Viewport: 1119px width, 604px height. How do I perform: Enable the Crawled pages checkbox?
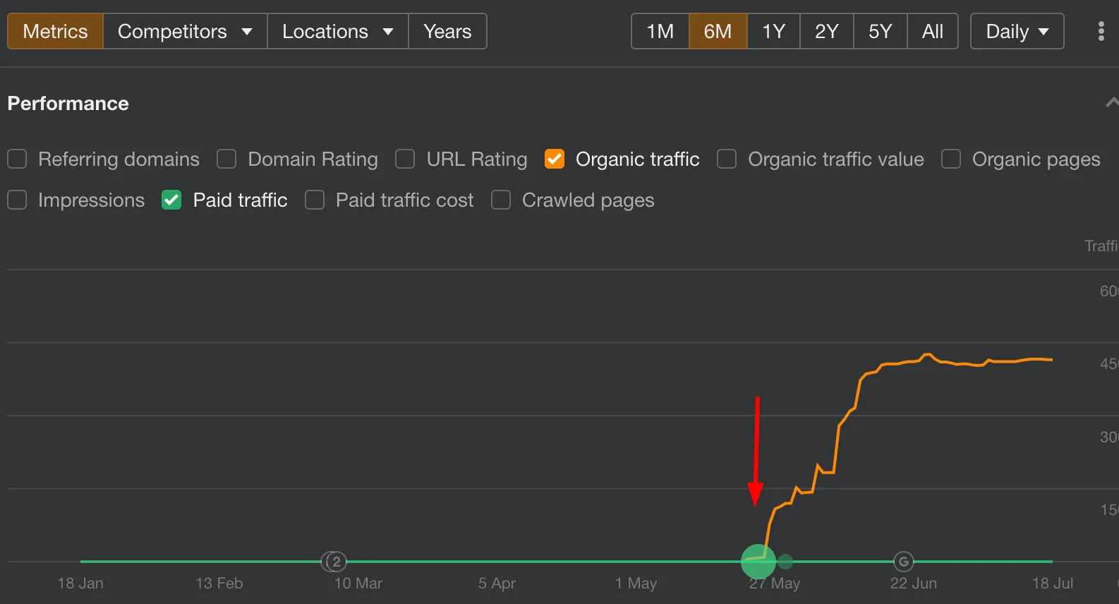501,200
